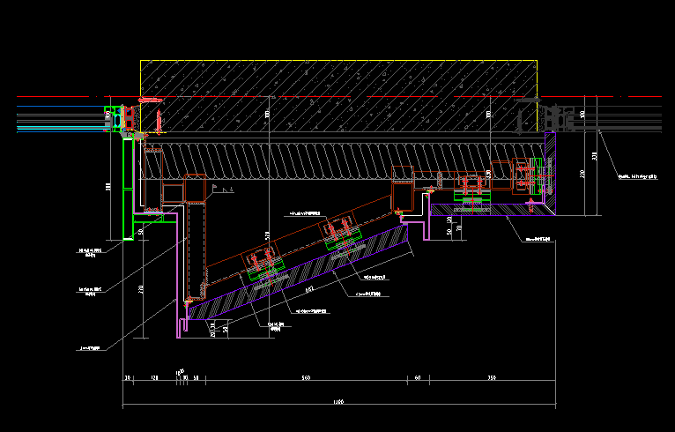Click the blue glass line at far left
Screen dimensions: 675x432
tap(53, 108)
